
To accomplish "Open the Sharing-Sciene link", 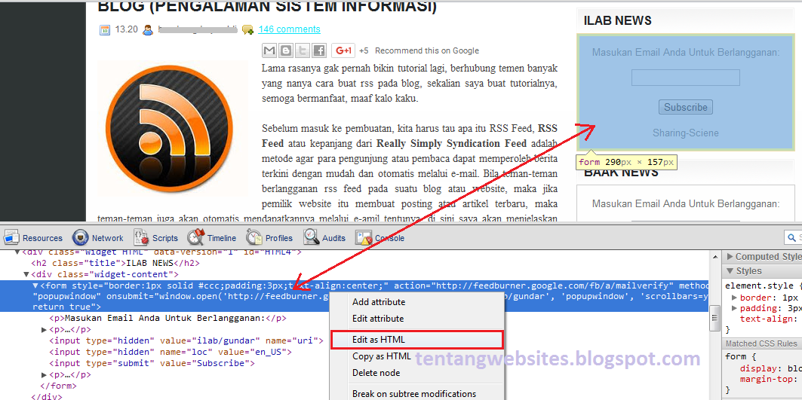I will click(x=685, y=133).
